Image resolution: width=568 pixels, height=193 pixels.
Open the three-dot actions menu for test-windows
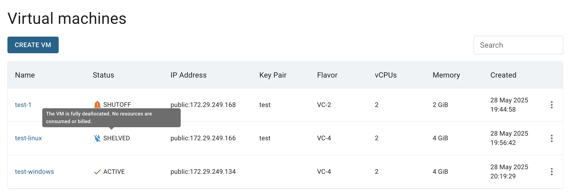click(x=552, y=171)
